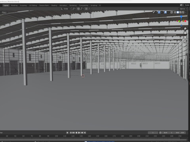Click the timeline horizontal scrollbar
This screenshot has width=190, height=142.
94,140
